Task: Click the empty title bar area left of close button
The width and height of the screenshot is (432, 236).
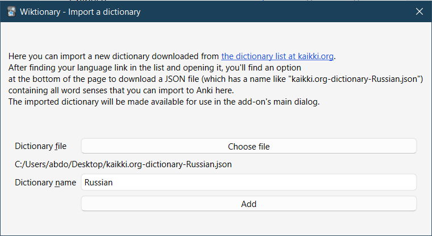Action: [284, 11]
